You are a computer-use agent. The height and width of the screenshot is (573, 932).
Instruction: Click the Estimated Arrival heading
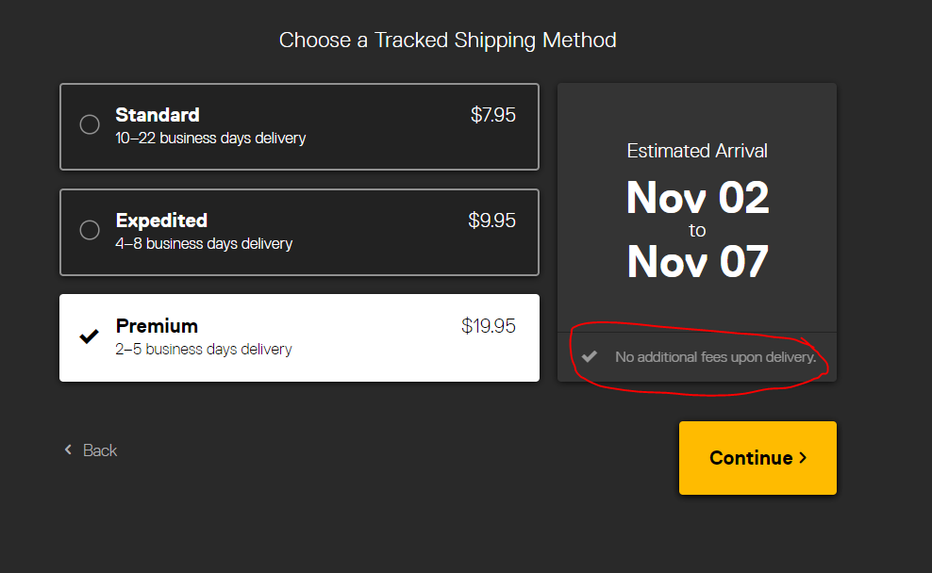tap(697, 151)
